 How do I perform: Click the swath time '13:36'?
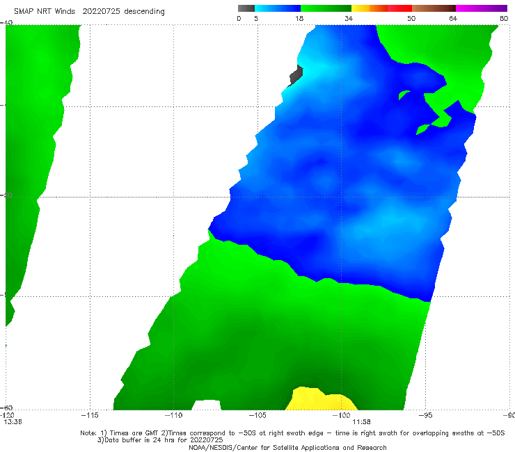tap(13, 422)
